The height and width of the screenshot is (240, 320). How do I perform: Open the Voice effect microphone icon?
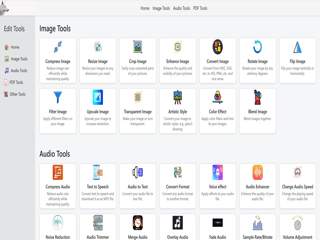(x=217, y=172)
